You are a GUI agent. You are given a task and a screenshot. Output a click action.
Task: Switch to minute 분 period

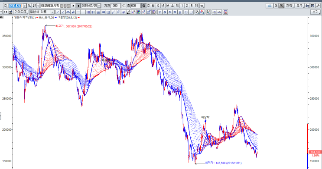[x=168, y=6]
